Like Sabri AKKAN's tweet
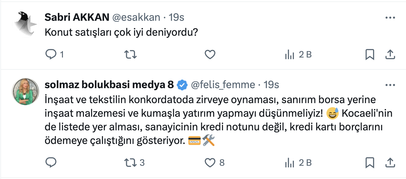 coord(210,54)
